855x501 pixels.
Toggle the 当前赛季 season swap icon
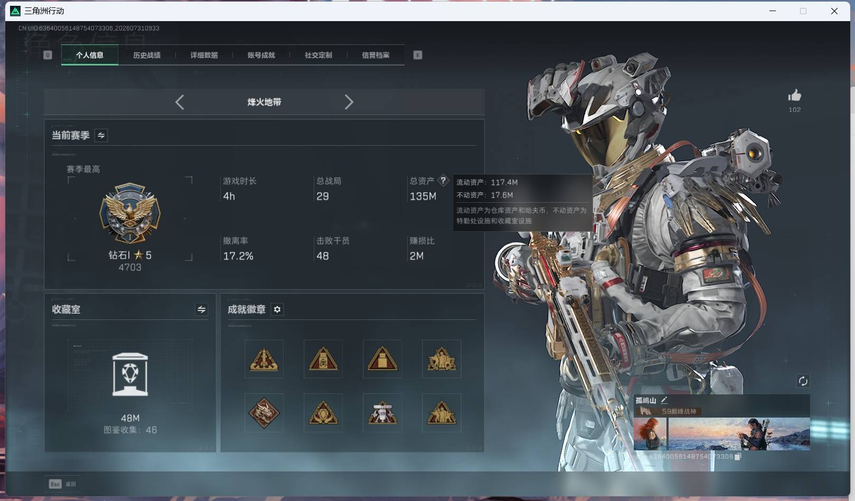[x=101, y=136]
